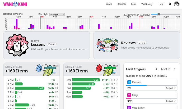Open the Levels menu

click(109, 4)
